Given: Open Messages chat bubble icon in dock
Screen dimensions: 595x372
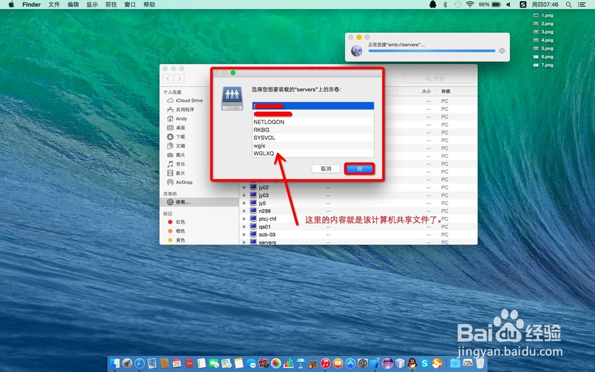Looking at the screenshot, I should [251, 363].
